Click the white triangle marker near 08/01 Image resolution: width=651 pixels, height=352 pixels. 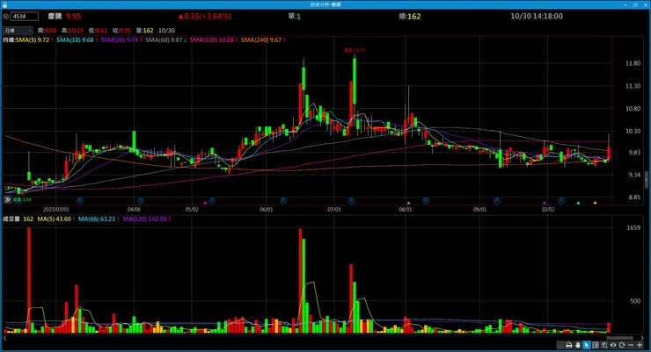(x=408, y=203)
